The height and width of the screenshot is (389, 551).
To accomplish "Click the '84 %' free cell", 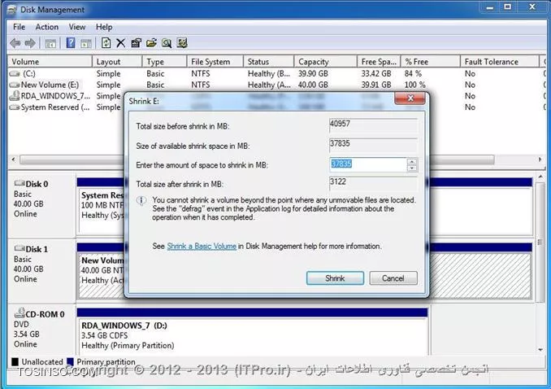I will [x=413, y=73].
